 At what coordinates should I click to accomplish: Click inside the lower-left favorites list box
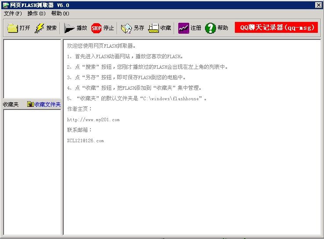pos(32,172)
